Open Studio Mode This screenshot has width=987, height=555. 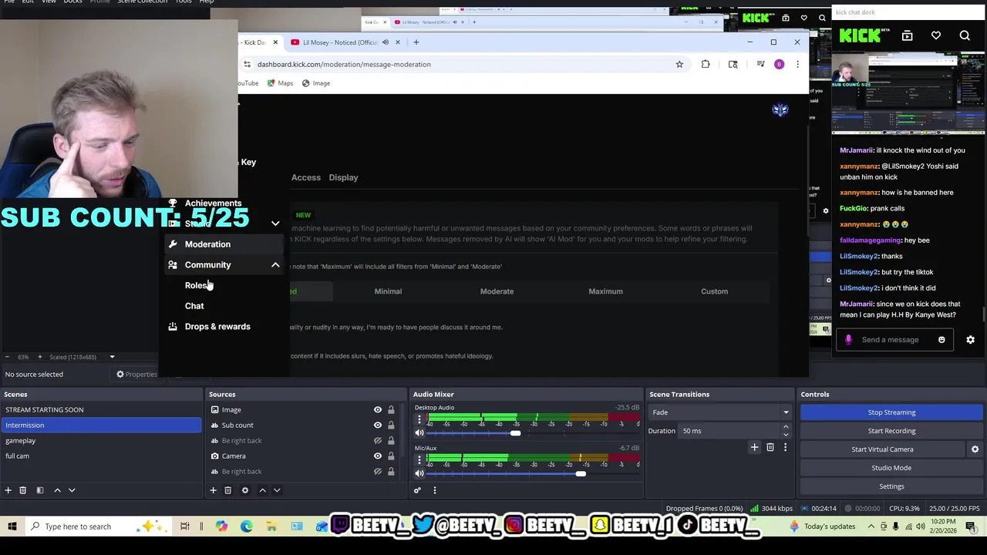tap(891, 468)
